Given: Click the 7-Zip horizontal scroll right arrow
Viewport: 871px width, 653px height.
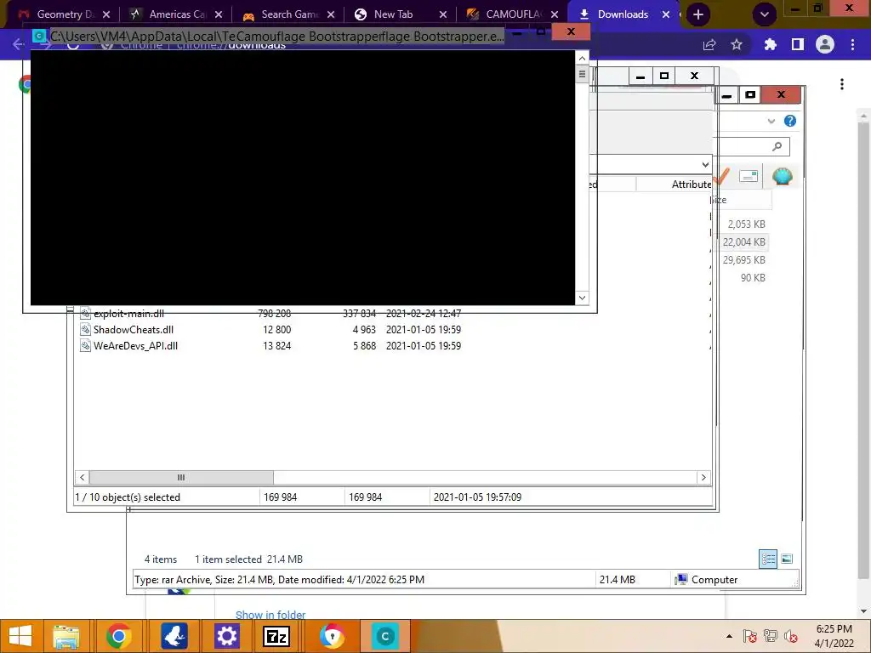Looking at the screenshot, I should tap(703, 477).
